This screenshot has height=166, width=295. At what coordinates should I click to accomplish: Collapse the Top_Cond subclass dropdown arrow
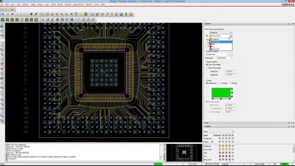(x=231, y=36)
